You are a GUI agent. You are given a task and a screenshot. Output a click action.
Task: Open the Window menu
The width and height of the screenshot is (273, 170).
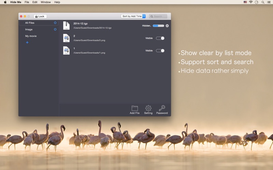click(x=46, y=2)
